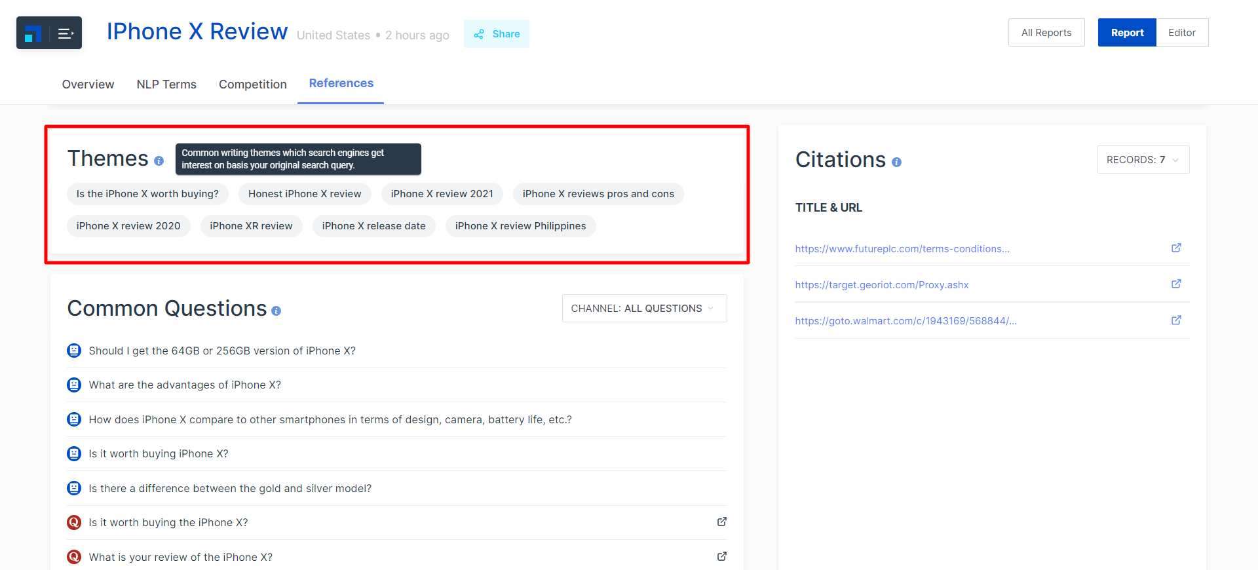
Task: Select theme 'iPhone X reviews pros and cons'
Action: pos(598,194)
